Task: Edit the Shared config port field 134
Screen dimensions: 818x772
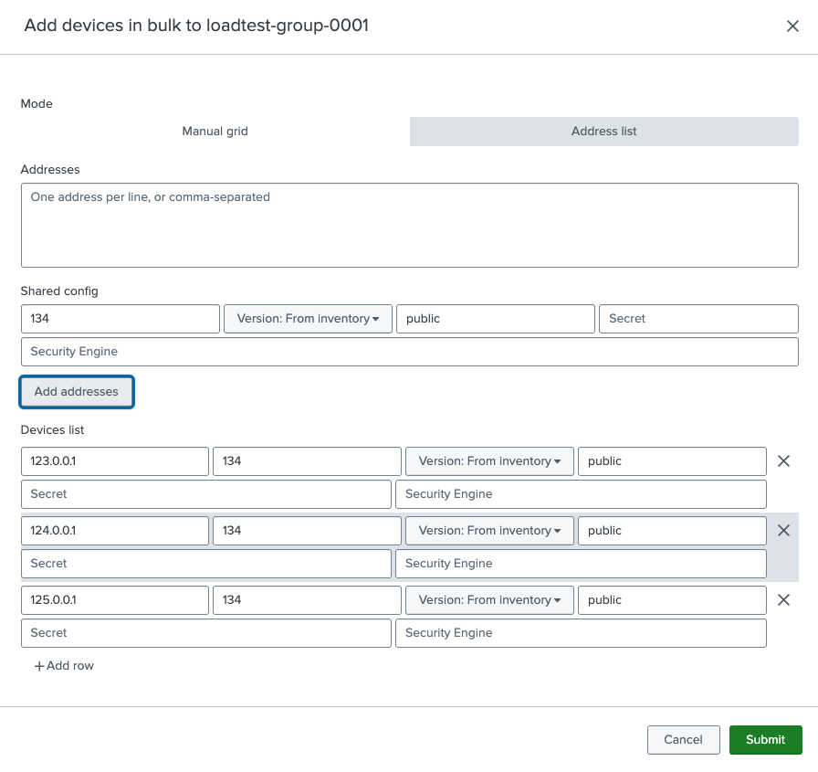Action: coord(120,319)
